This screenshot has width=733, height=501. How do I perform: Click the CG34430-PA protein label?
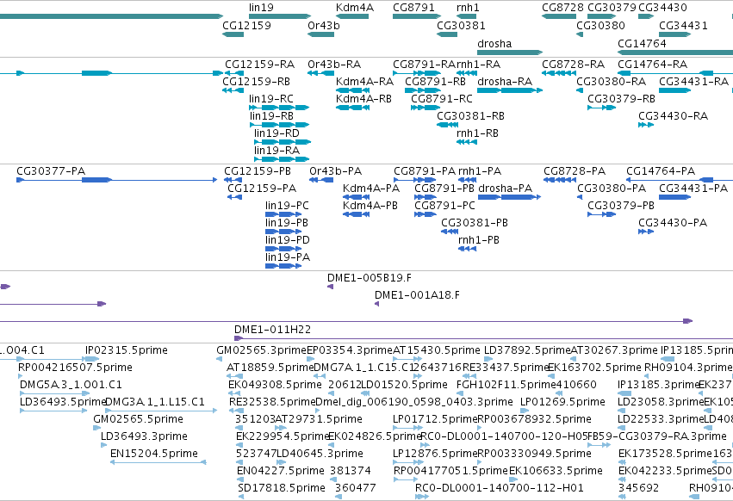pyautogui.click(x=673, y=223)
